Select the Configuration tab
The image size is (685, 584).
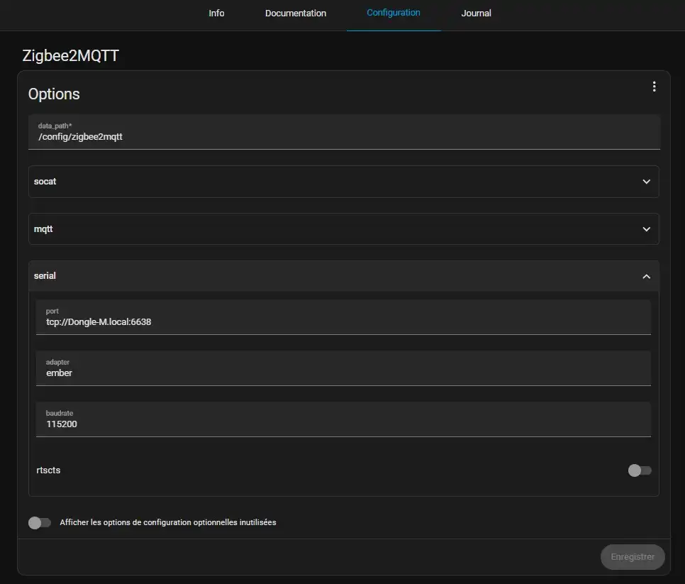[x=394, y=13]
